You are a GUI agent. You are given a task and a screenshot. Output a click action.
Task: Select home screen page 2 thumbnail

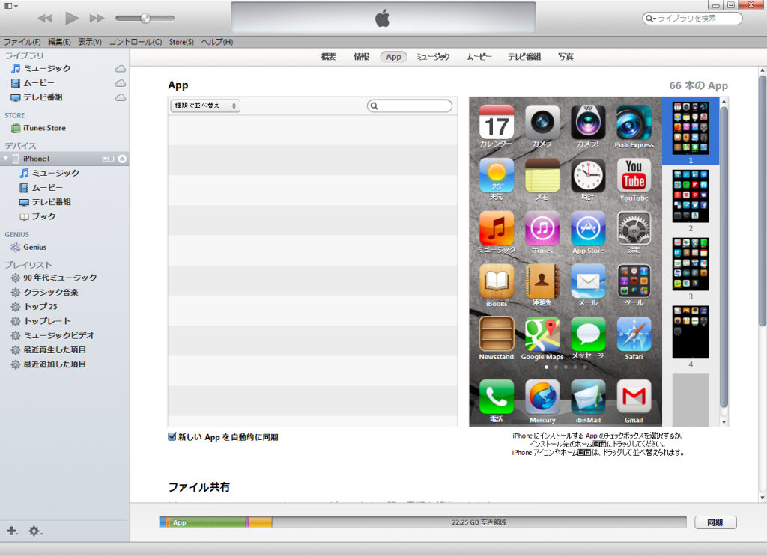690,196
